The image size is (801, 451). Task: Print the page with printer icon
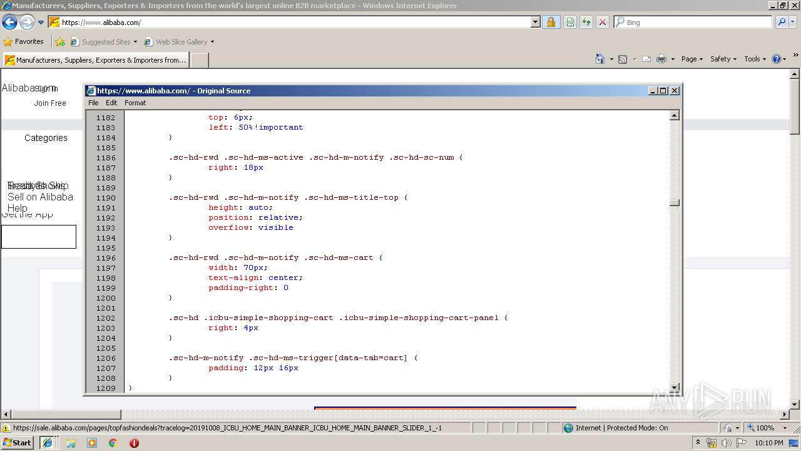pos(661,59)
